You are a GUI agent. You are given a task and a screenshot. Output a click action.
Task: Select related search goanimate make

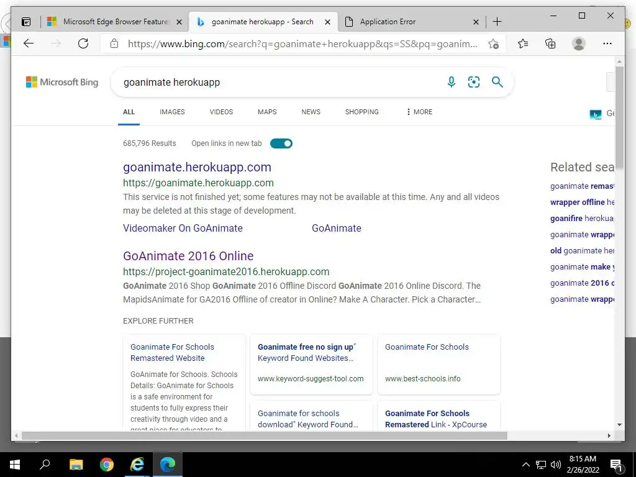point(582,267)
